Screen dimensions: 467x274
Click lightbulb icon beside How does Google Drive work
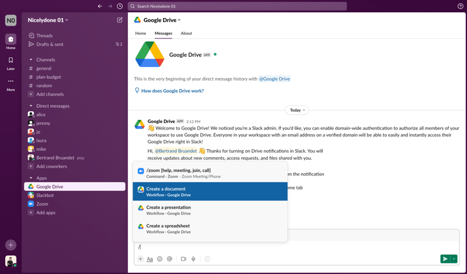(x=137, y=90)
